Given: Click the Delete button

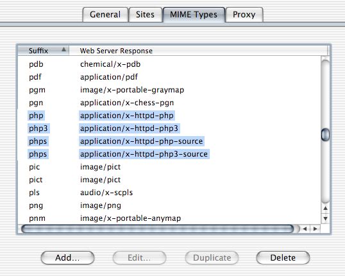Looking at the screenshot, I should (283, 258).
